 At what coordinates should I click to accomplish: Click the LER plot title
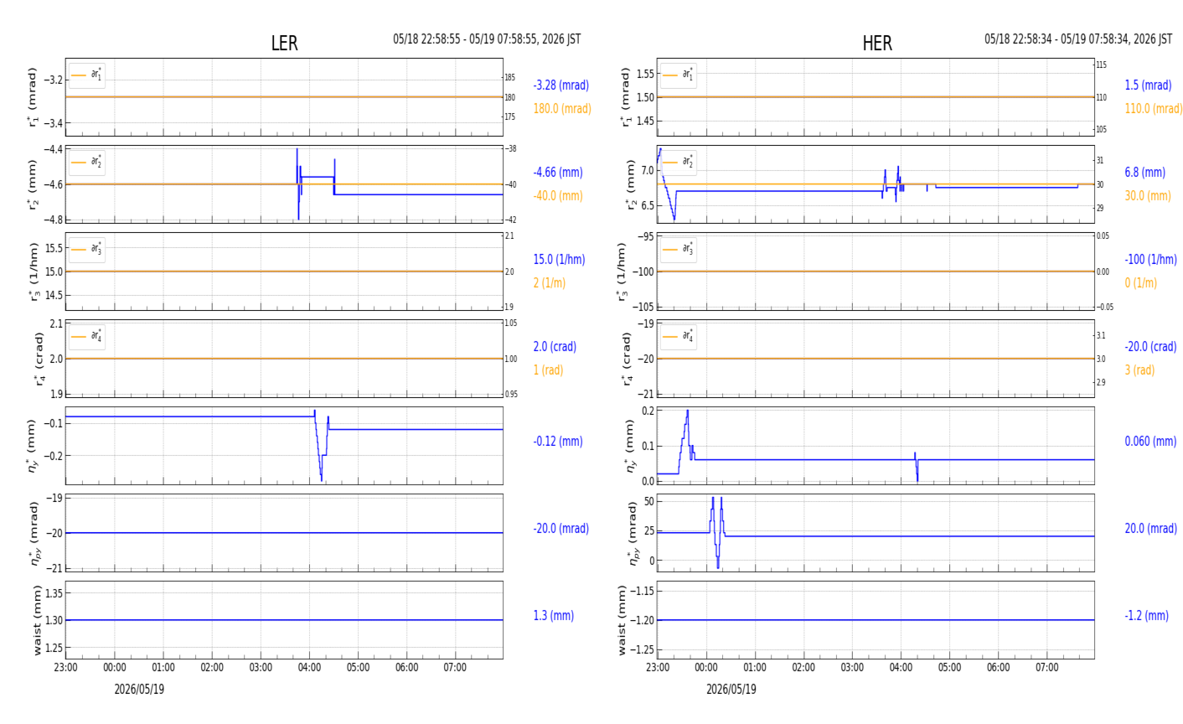(284, 44)
